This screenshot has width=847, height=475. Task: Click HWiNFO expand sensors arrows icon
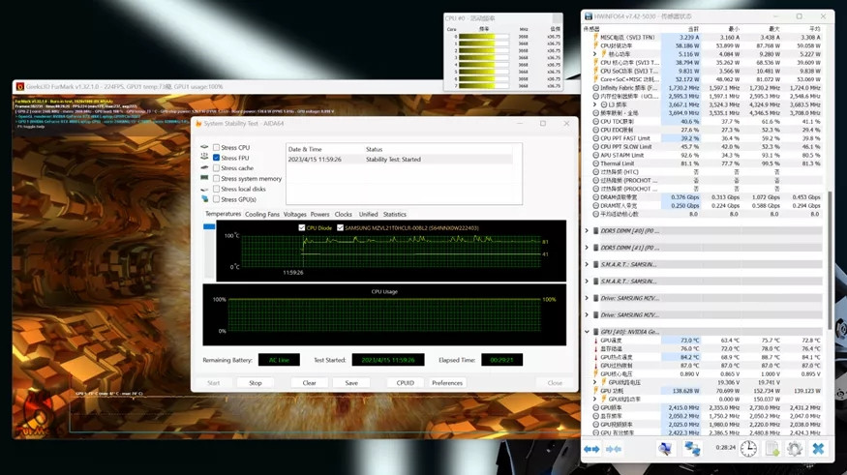[592, 449]
